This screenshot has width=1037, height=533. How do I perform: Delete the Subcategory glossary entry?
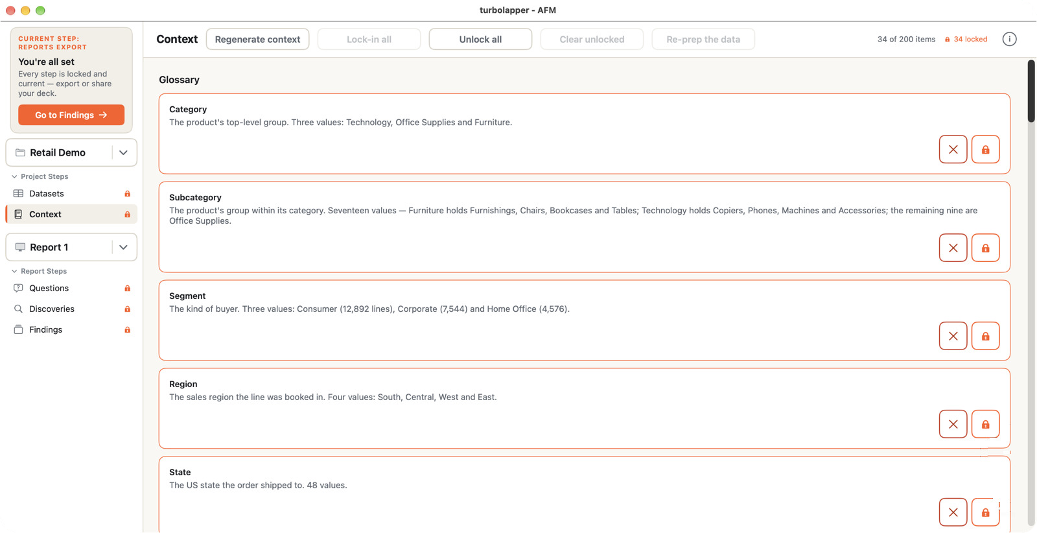[x=953, y=248]
